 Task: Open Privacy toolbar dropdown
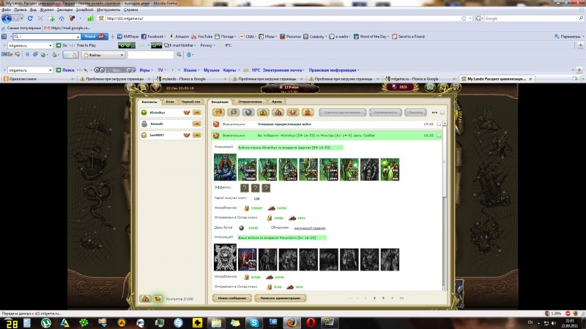[x=207, y=45]
